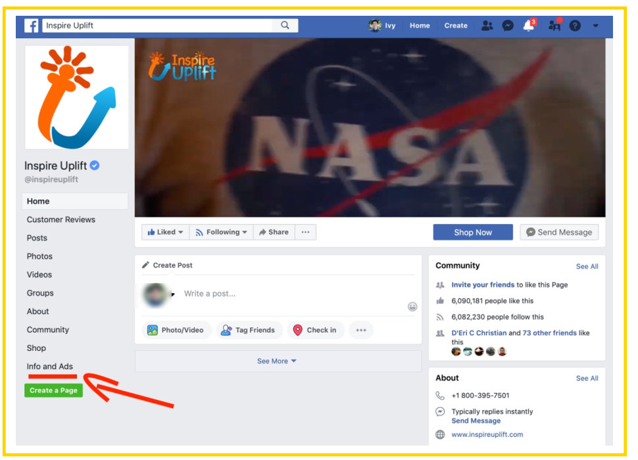
Task: Click the Send Message button under cover
Action: (x=559, y=232)
